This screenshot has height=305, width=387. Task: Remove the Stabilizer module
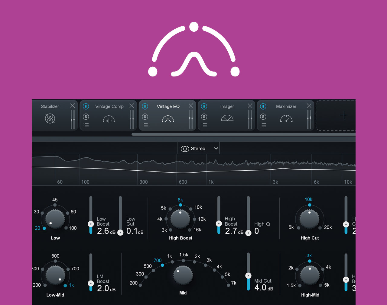tap(73, 106)
